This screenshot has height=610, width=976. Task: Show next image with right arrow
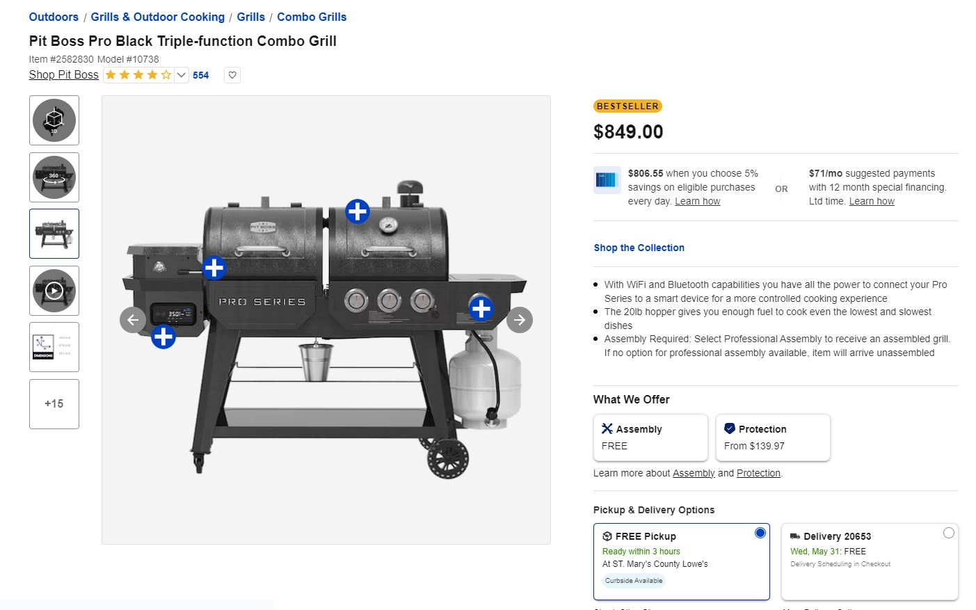[x=520, y=320]
